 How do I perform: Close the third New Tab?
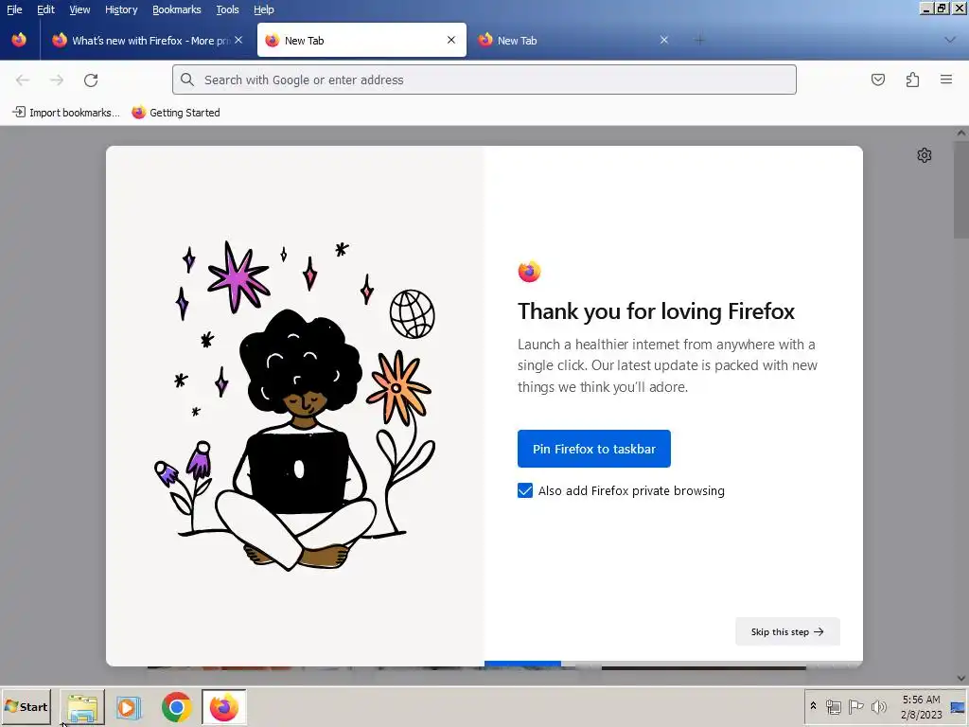pos(663,40)
